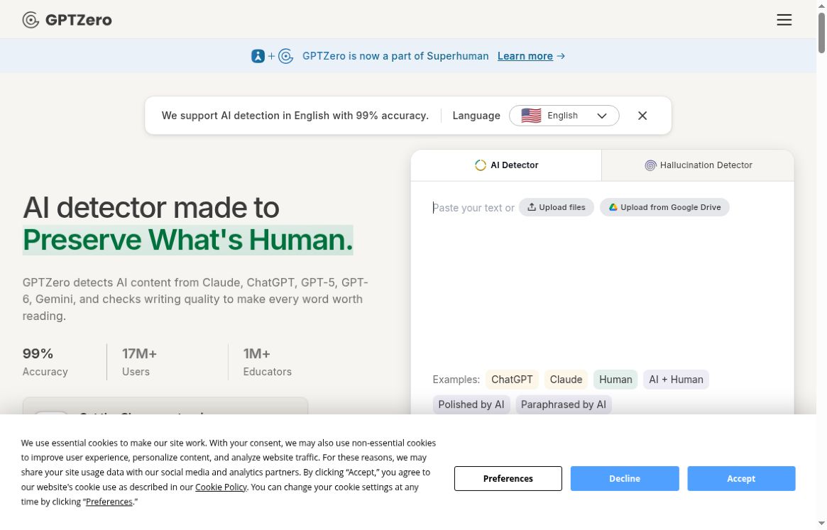Load the ChatGPT example text

[x=512, y=380]
